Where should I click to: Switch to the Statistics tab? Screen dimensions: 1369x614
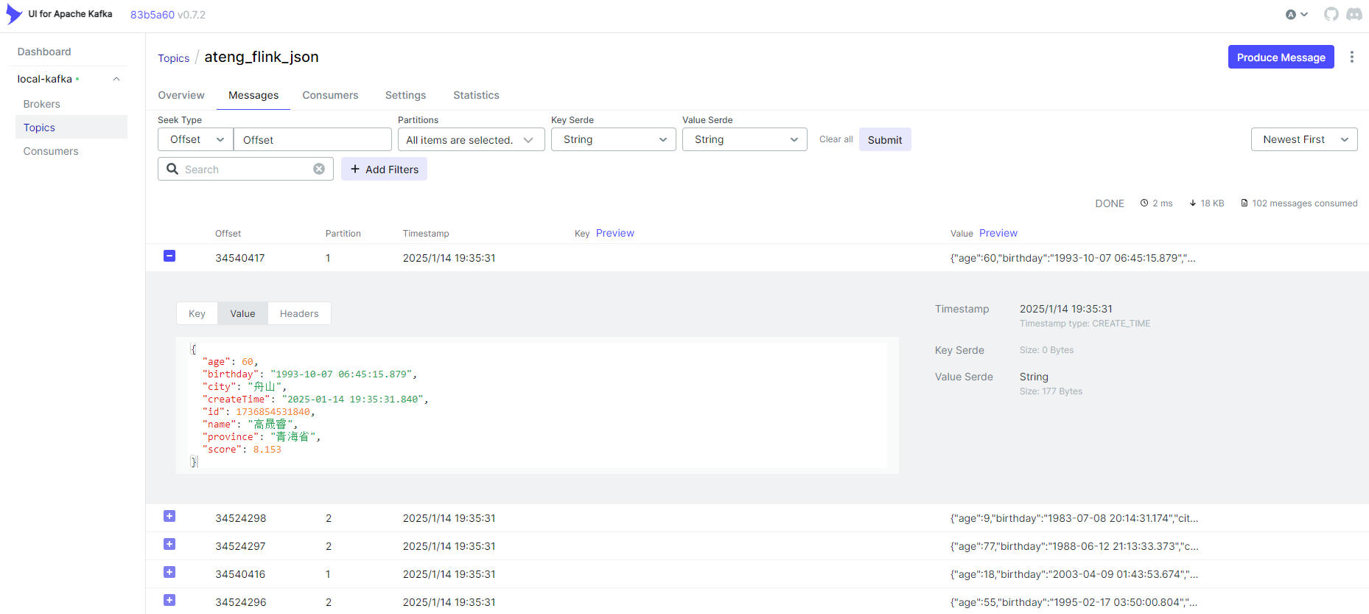click(x=476, y=95)
